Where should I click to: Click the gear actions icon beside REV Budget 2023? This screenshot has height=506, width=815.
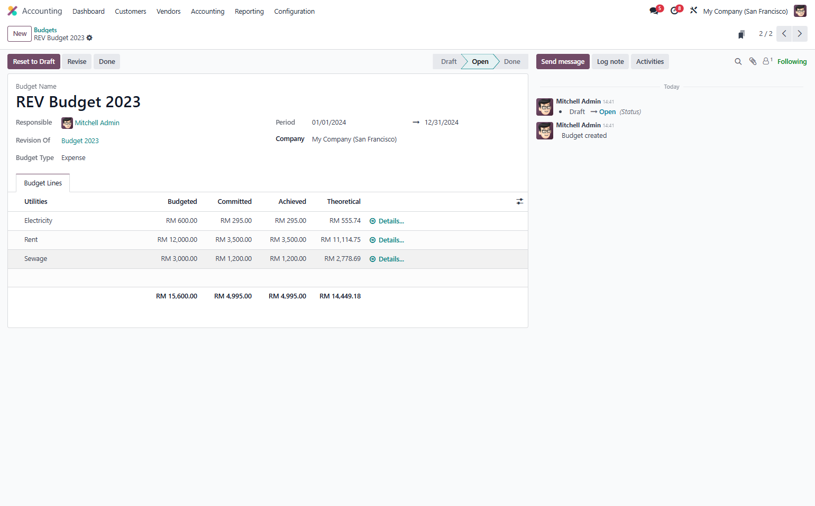[89, 38]
